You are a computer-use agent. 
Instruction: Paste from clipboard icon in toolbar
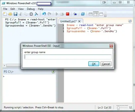pos(31,14)
